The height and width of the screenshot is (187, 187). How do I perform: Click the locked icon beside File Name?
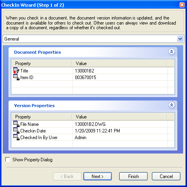[16, 124]
